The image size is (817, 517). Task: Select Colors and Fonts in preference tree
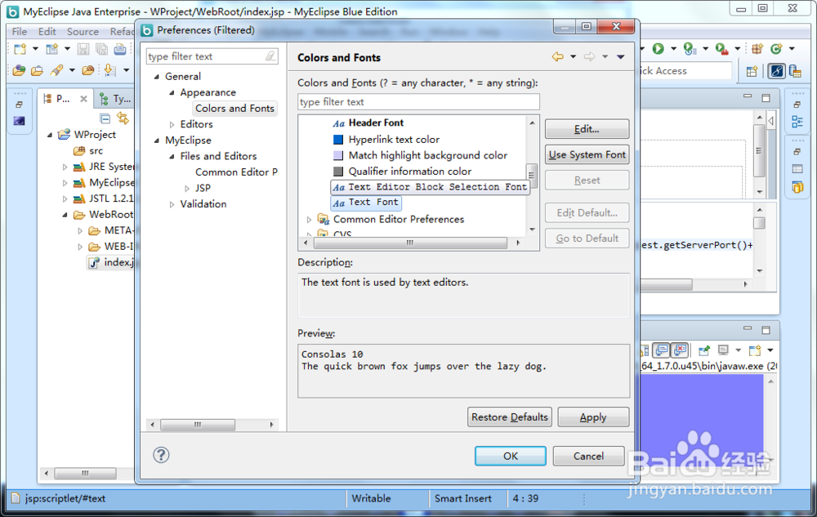tap(234, 109)
